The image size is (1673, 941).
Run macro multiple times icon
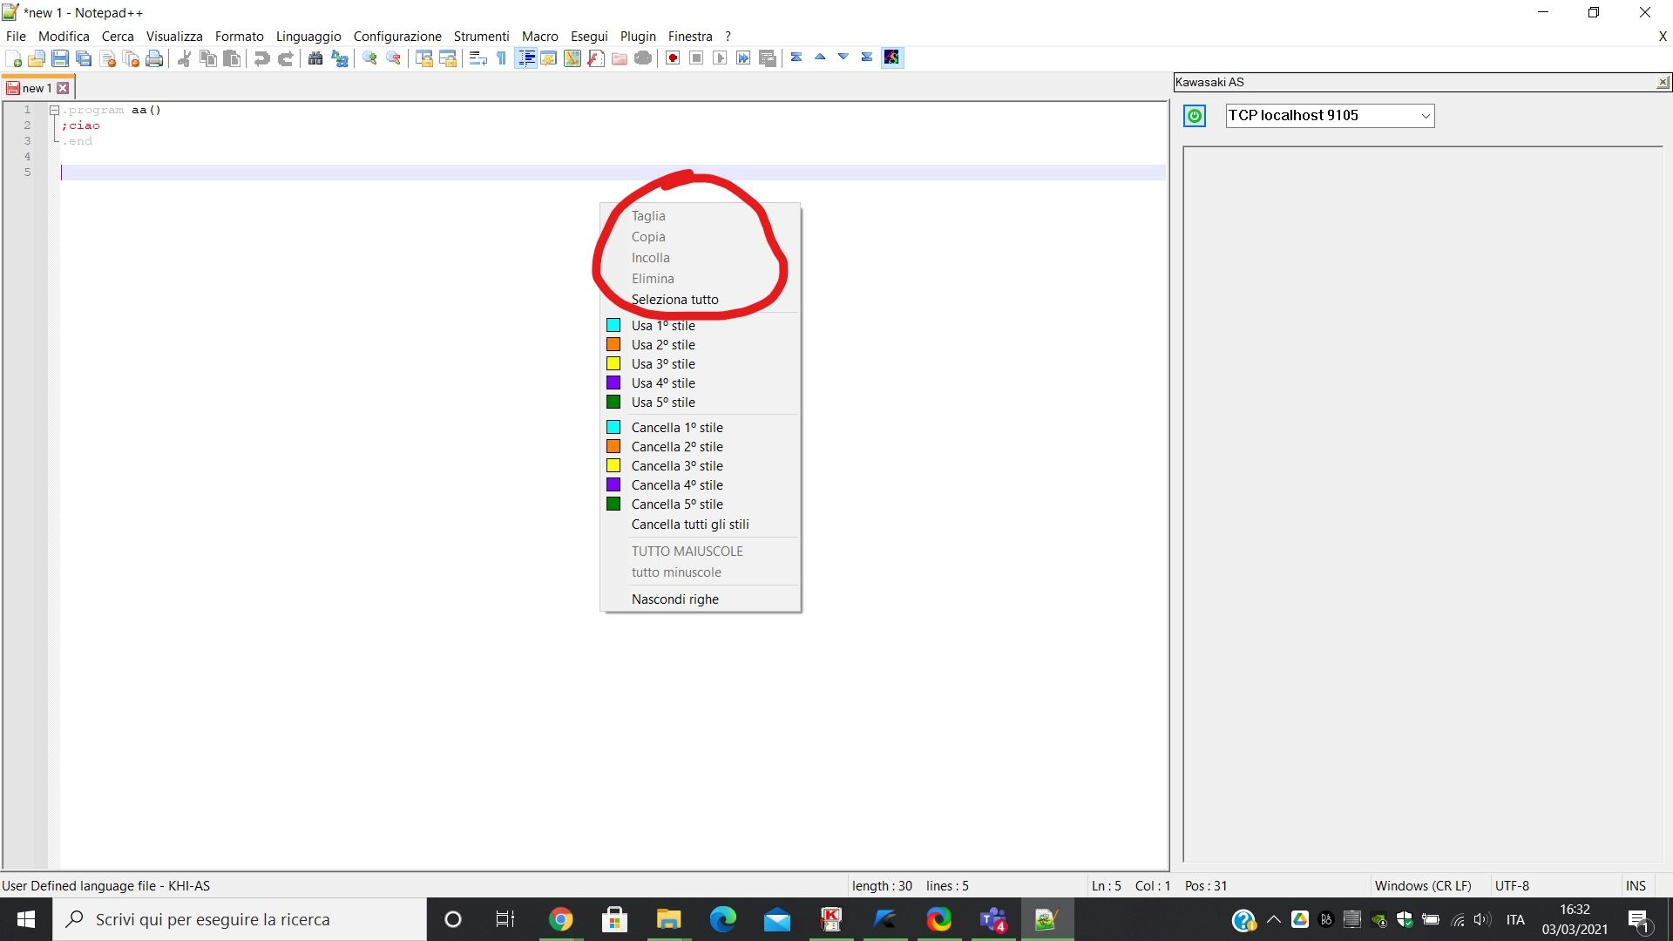(743, 58)
